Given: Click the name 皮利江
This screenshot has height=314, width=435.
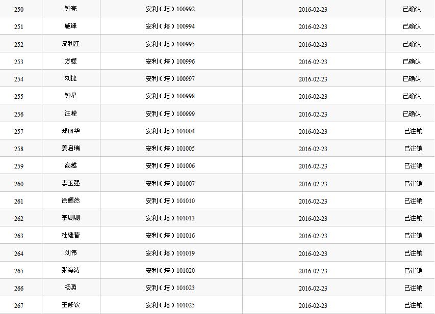Looking at the screenshot, I should [70, 44].
